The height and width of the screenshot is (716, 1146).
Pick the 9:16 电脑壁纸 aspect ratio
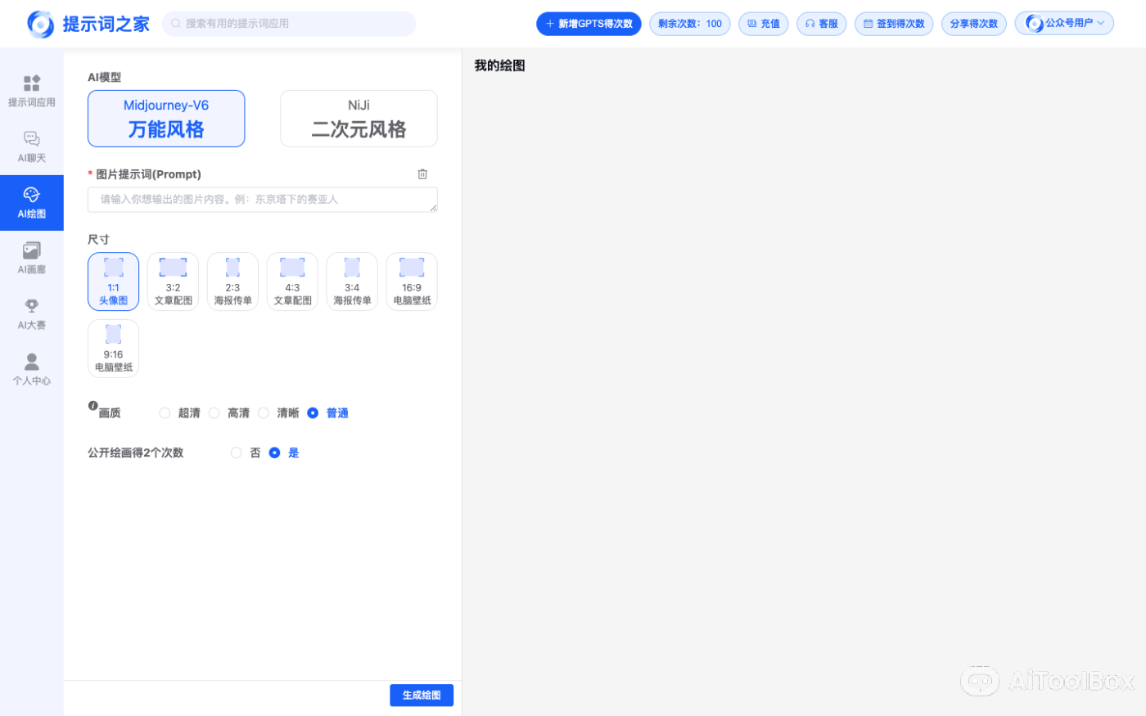tap(113, 347)
